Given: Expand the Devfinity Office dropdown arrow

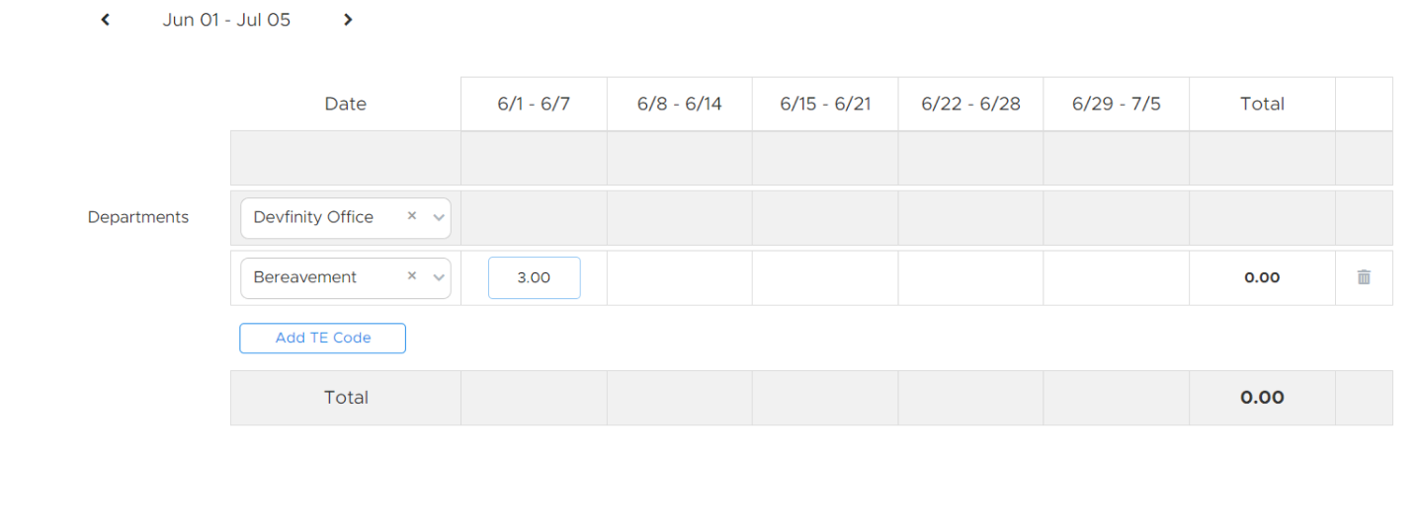Looking at the screenshot, I should coord(439,217).
